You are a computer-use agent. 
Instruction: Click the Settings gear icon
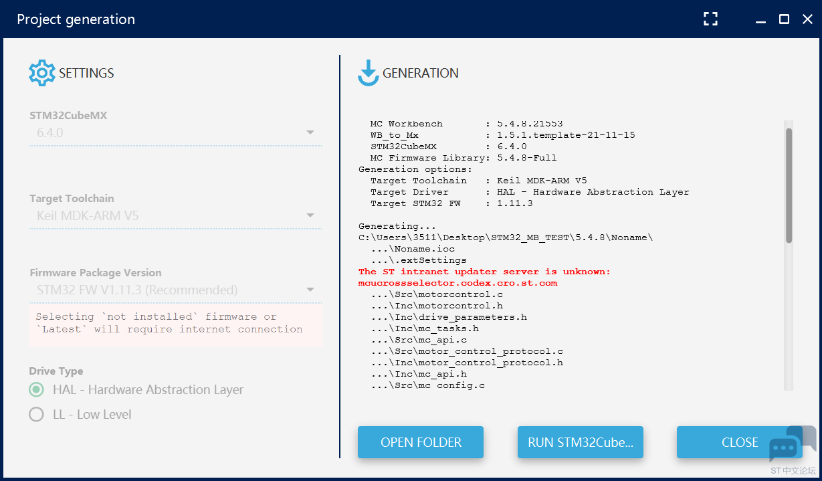coord(42,73)
